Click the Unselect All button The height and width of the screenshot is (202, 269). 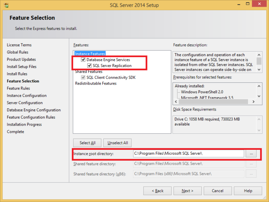[x=118, y=143]
